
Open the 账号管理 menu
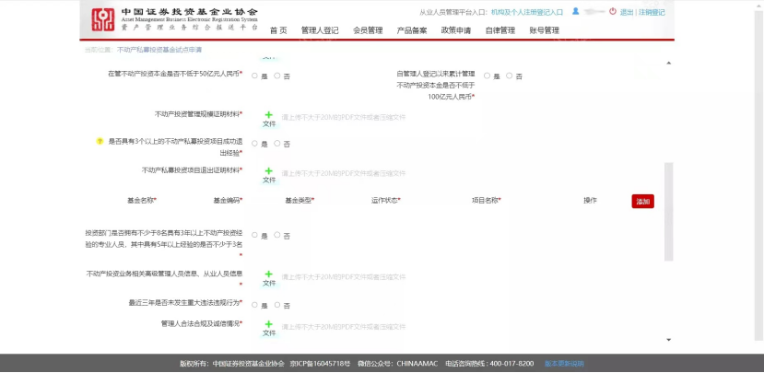click(x=545, y=30)
